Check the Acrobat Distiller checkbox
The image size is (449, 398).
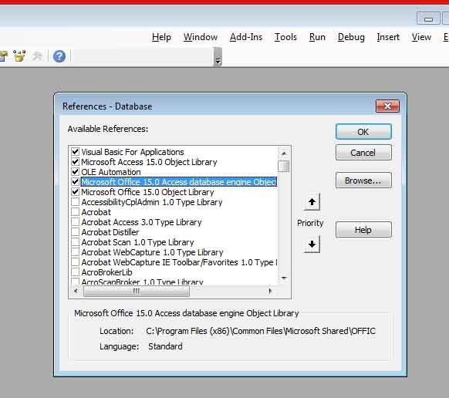point(76,231)
